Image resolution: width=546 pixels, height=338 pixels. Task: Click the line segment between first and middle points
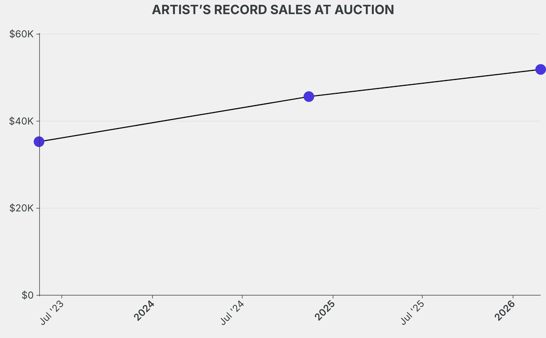[174, 119]
